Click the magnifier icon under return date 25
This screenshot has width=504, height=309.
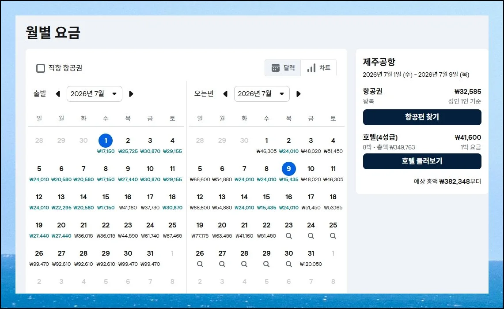333,236
